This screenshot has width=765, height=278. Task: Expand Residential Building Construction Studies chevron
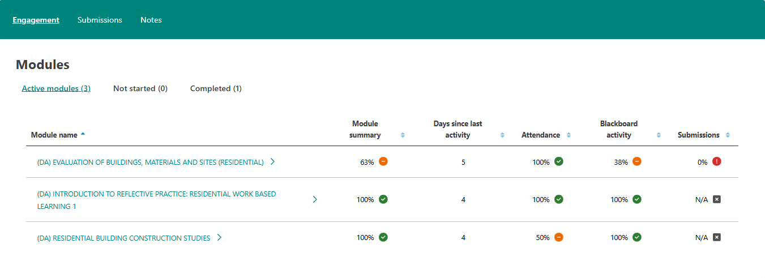click(x=219, y=237)
